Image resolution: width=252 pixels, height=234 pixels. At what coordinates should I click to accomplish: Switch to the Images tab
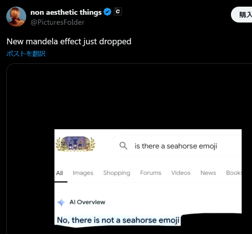(83, 173)
